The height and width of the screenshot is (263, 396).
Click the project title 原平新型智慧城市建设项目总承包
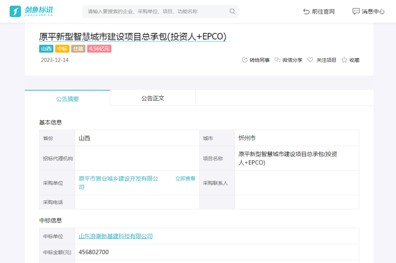132,37
